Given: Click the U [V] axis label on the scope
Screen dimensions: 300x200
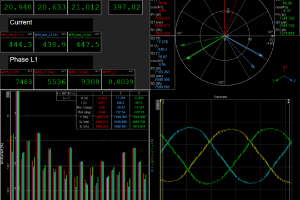Looking at the screenshot, I should pos(270,43).
